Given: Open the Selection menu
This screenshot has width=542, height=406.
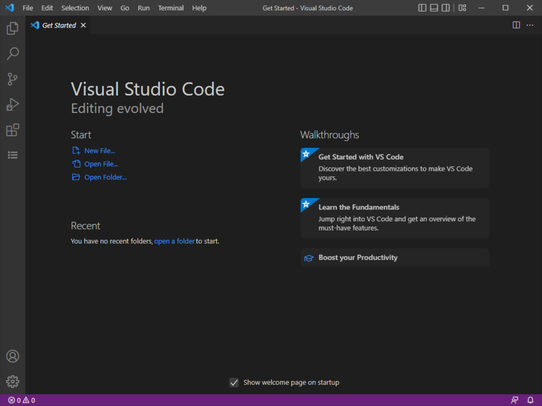Looking at the screenshot, I should coord(75,8).
